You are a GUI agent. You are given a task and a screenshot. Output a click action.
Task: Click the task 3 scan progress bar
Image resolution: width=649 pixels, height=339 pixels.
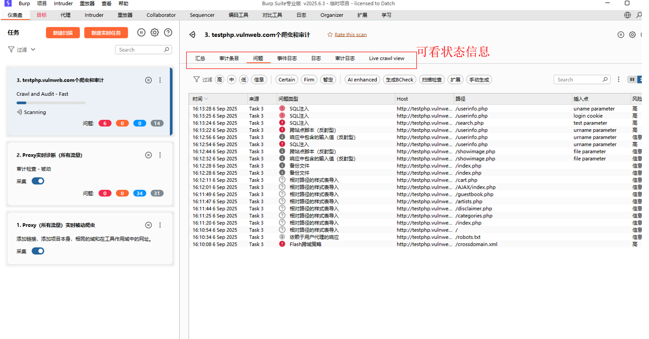pos(51,102)
